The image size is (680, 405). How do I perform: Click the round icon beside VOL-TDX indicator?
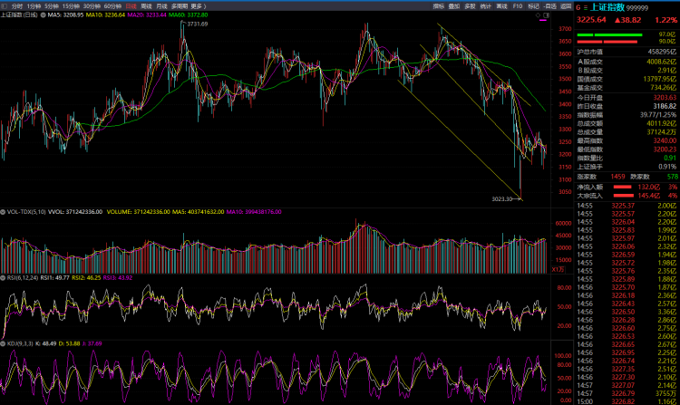click(4, 213)
